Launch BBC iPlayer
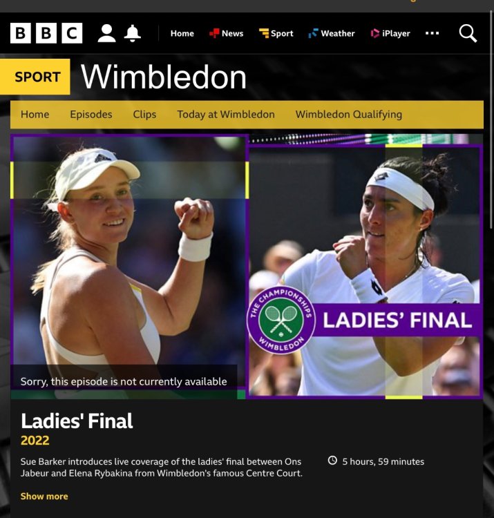The width and height of the screenshot is (494, 518). coord(390,33)
